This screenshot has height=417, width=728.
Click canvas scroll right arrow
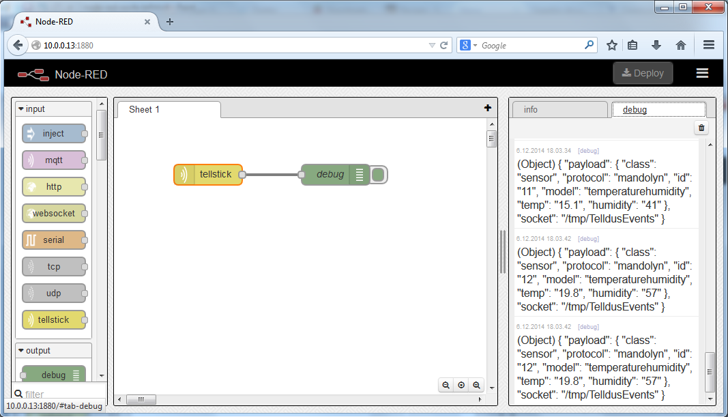(480, 399)
